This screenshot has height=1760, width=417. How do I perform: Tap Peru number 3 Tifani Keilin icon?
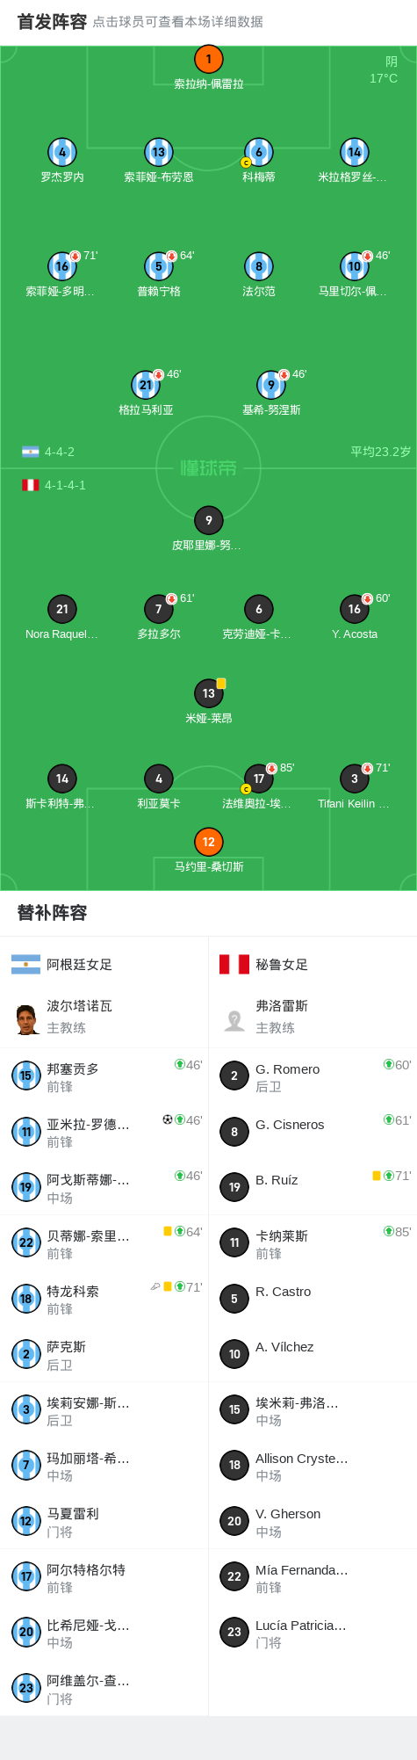point(355,779)
